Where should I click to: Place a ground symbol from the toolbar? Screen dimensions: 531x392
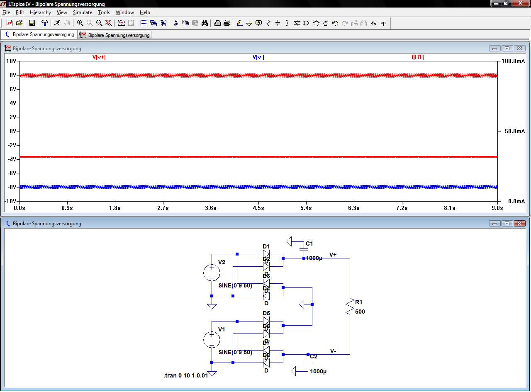pos(249,23)
